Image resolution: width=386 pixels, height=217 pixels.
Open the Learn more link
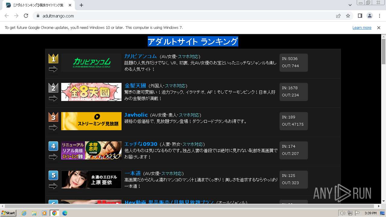click(362, 28)
